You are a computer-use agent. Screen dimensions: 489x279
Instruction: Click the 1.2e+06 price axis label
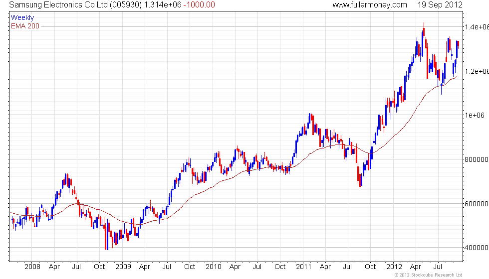tap(477, 71)
